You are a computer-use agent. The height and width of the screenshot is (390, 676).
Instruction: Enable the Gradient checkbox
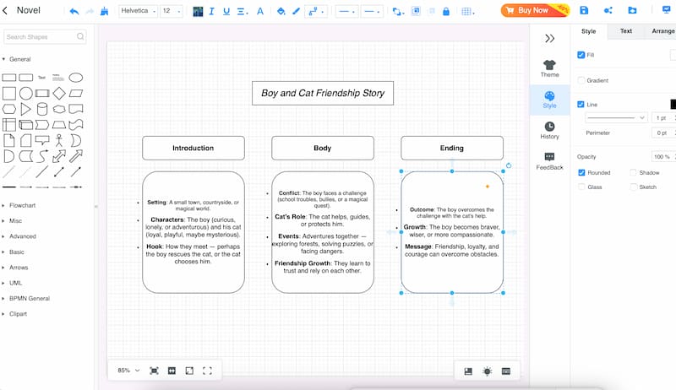coord(581,80)
